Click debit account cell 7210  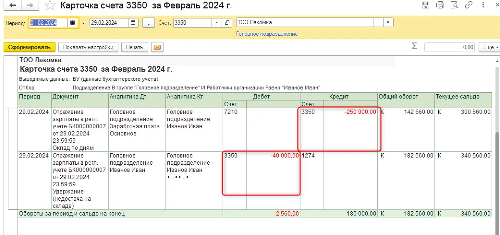coord(234,130)
